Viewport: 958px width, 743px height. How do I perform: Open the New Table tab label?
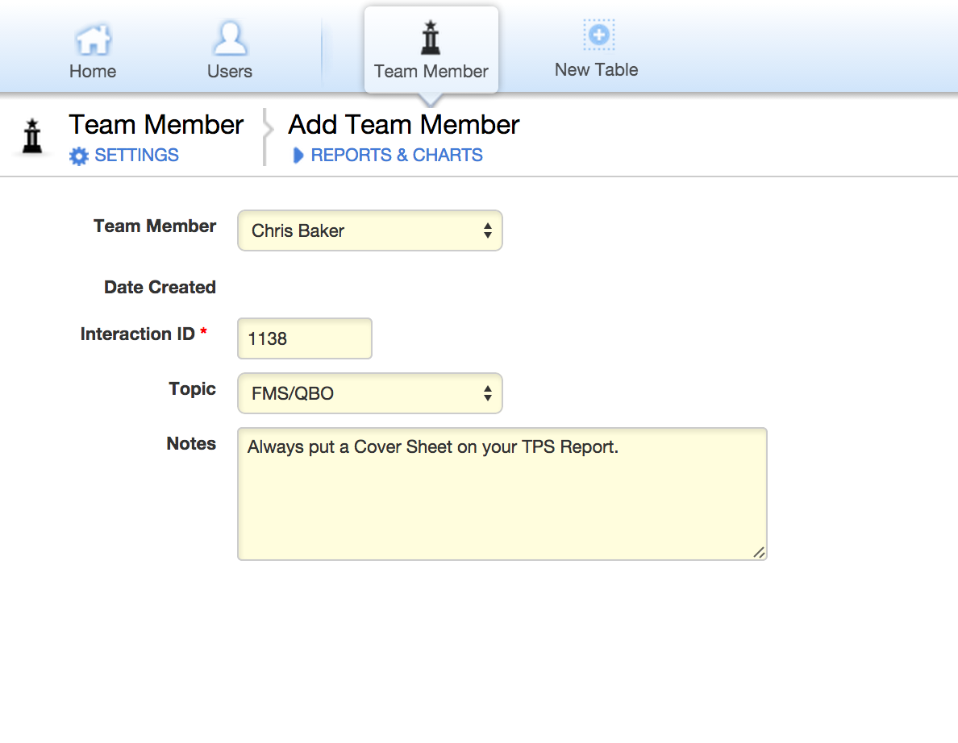(x=596, y=69)
